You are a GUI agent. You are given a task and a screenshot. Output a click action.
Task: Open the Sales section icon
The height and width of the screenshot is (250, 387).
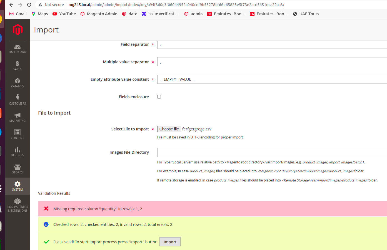click(17, 65)
